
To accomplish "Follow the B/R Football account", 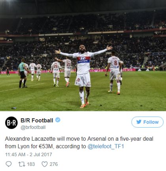I will [147, 122].
